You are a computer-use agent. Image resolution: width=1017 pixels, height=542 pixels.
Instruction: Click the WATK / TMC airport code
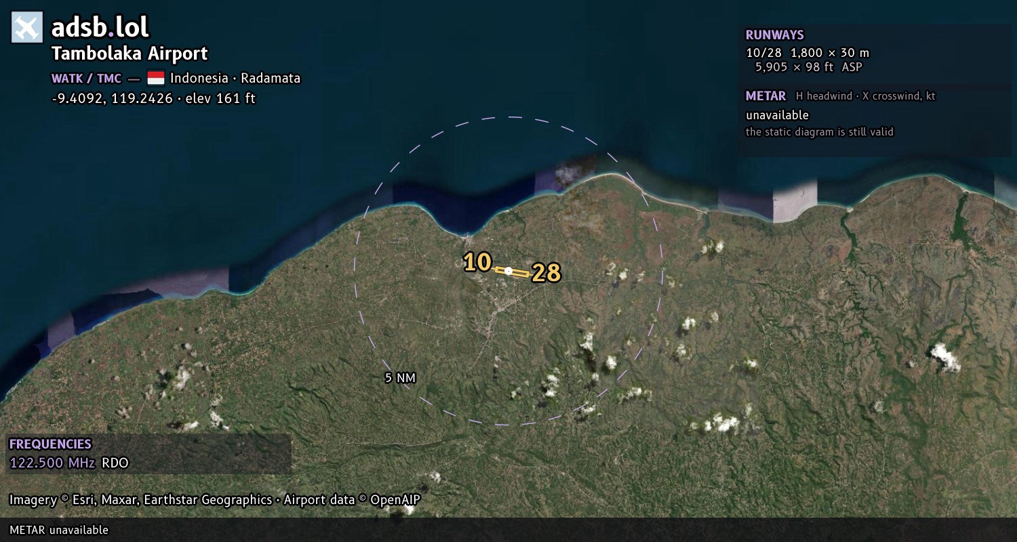[86, 79]
